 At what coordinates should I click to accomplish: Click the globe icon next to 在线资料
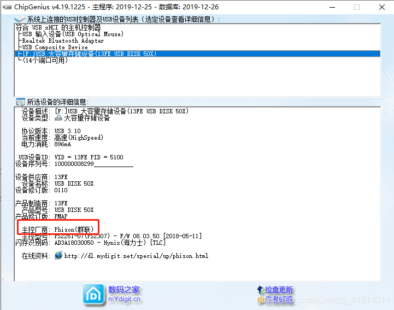(x=58, y=255)
